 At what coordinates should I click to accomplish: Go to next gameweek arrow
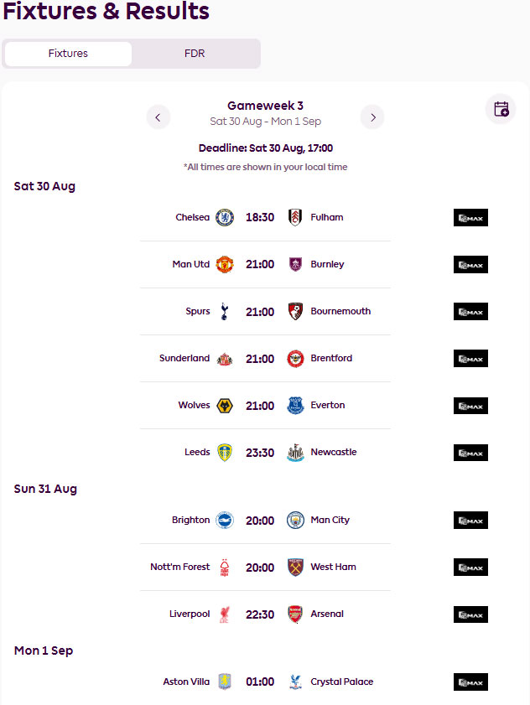coord(372,117)
